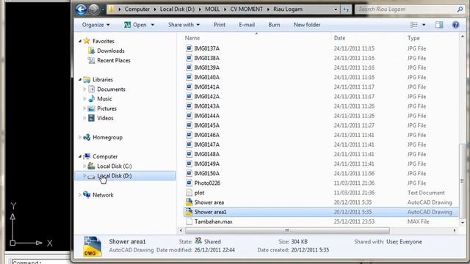Click Burn in the toolbar
Screen dimensions: 470x264
point(274,25)
